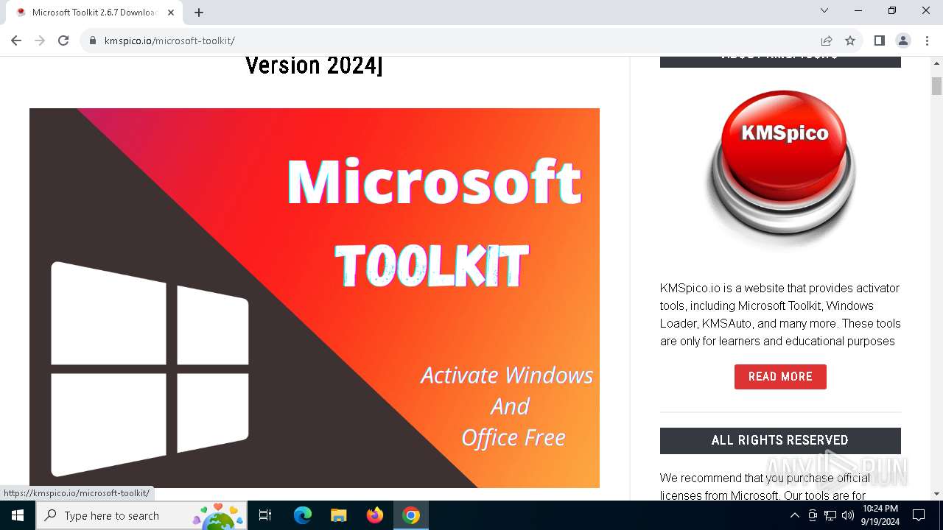Screen dimensions: 943x530
Task: Open Chrome's three-dot menu
Action: click(x=927, y=40)
